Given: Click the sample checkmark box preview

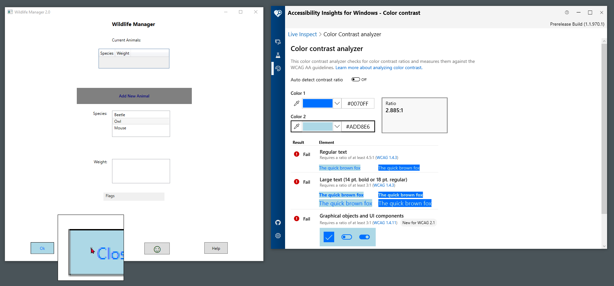Looking at the screenshot, I should [x=329, y=237].
